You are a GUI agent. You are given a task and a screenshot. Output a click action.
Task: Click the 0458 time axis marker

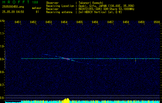coord(126,22)
